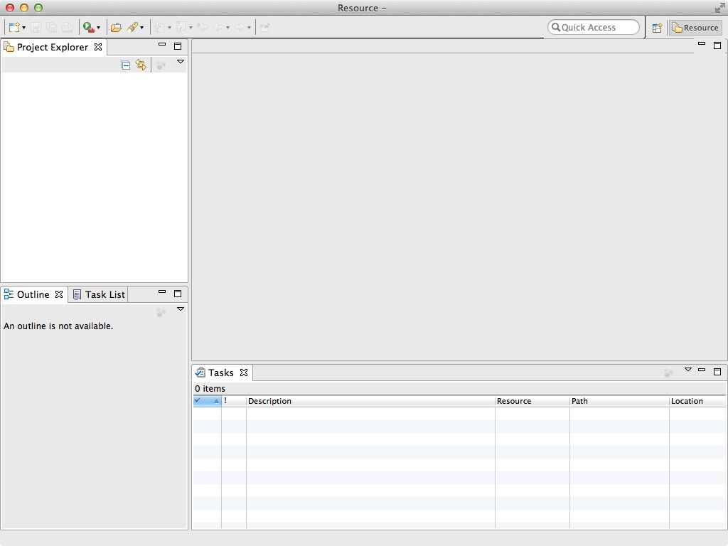Click the New wizard toolbar icon
The image size is (728, 546).
tap(14, 28)
